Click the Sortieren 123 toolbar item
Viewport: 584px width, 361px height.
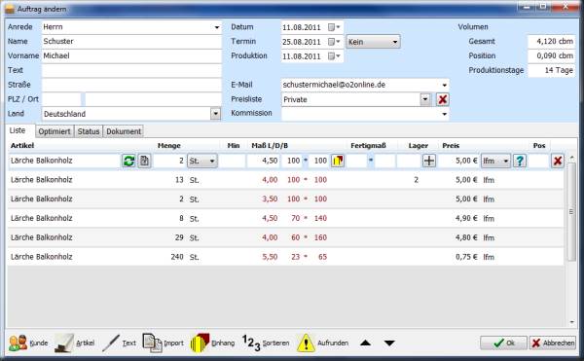(x=266, y=343)
